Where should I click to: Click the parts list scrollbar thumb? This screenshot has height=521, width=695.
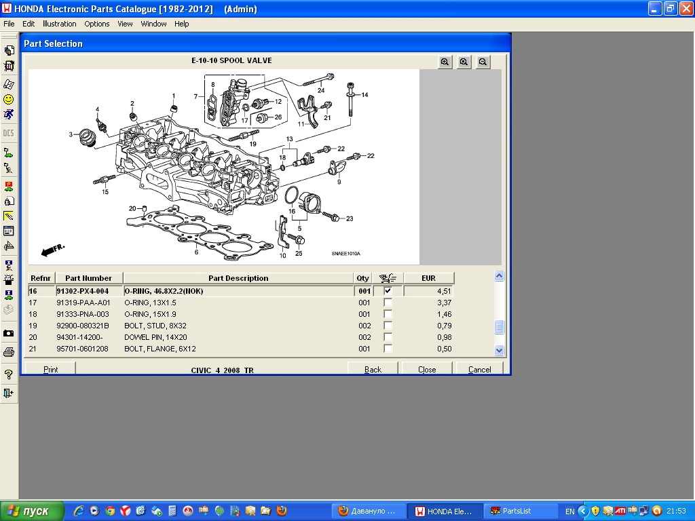point(499,327)
